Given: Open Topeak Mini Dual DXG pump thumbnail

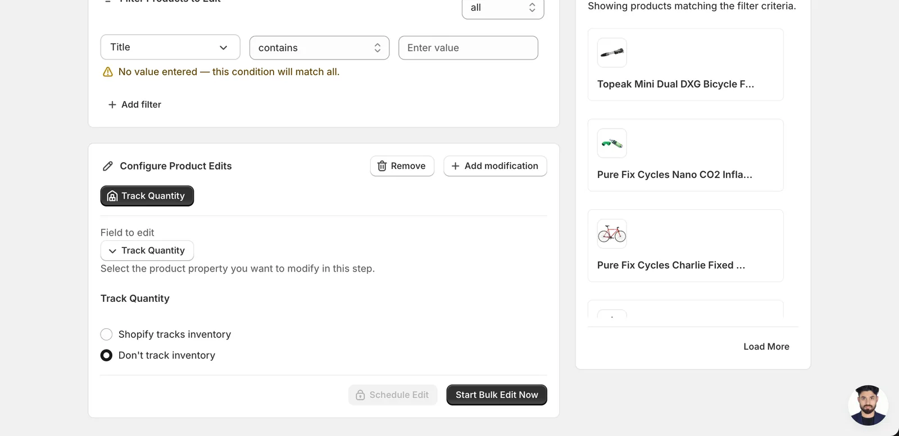Looking at the screenshot, I should click(x=612, y=53).
